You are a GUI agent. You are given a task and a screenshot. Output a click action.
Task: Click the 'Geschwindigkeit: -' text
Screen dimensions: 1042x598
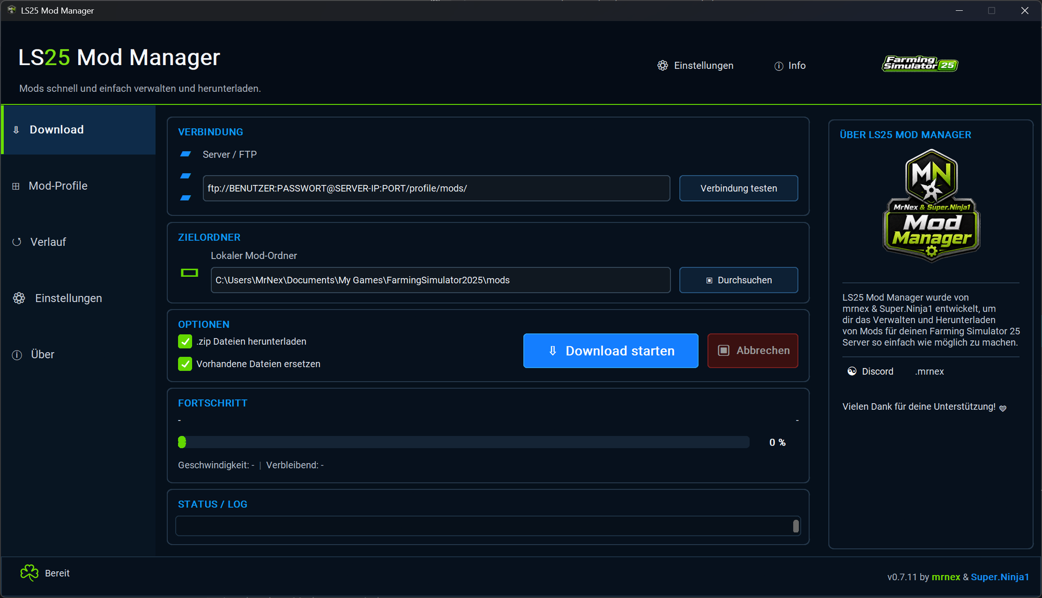point(216,466)
